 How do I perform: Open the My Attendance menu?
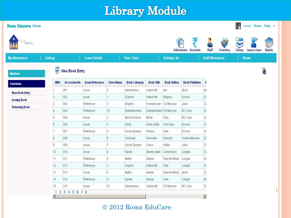(x=18, y=58)
